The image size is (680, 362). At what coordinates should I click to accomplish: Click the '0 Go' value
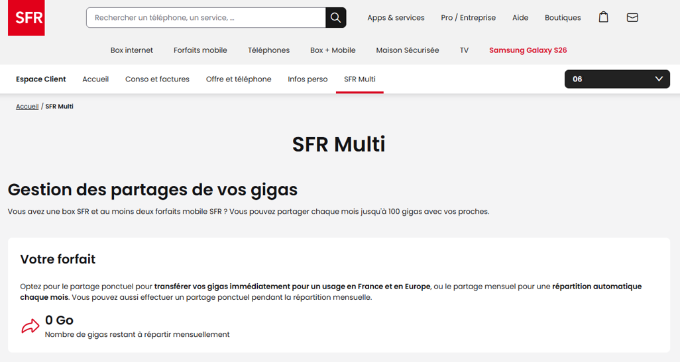59,320
